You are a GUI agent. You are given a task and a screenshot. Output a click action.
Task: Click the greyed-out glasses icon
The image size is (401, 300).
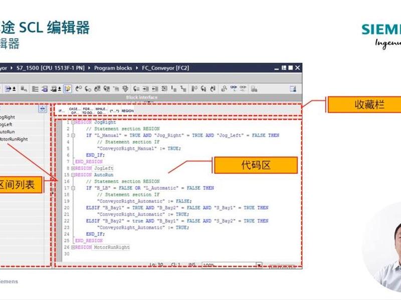(x=243, y=88)
